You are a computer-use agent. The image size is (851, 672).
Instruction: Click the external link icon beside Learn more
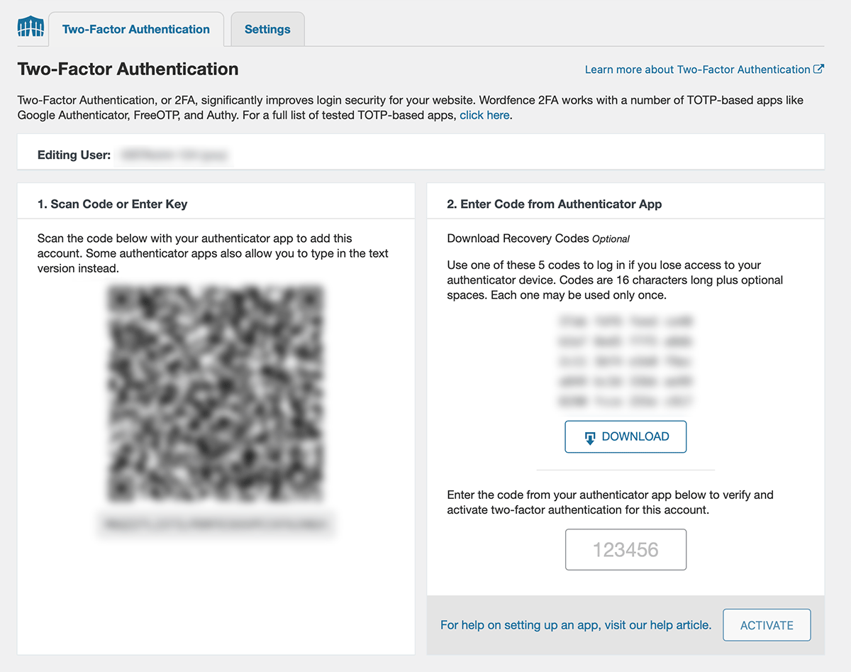tap(818, 70)
